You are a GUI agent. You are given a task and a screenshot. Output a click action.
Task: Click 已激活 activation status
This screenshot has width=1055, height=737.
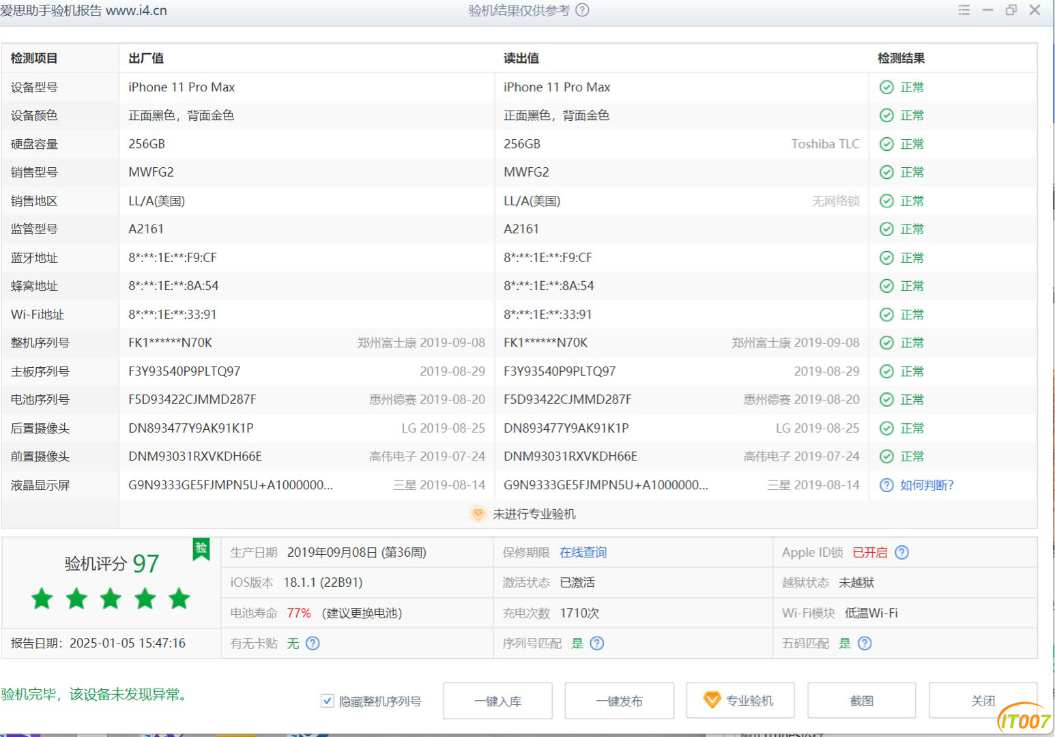click(577, 583)
